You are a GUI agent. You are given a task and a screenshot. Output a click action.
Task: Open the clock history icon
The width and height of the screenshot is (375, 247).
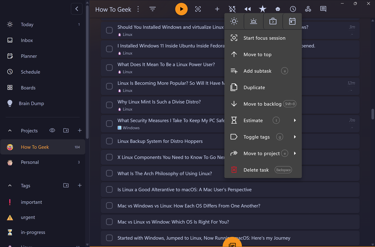point(293,9)
